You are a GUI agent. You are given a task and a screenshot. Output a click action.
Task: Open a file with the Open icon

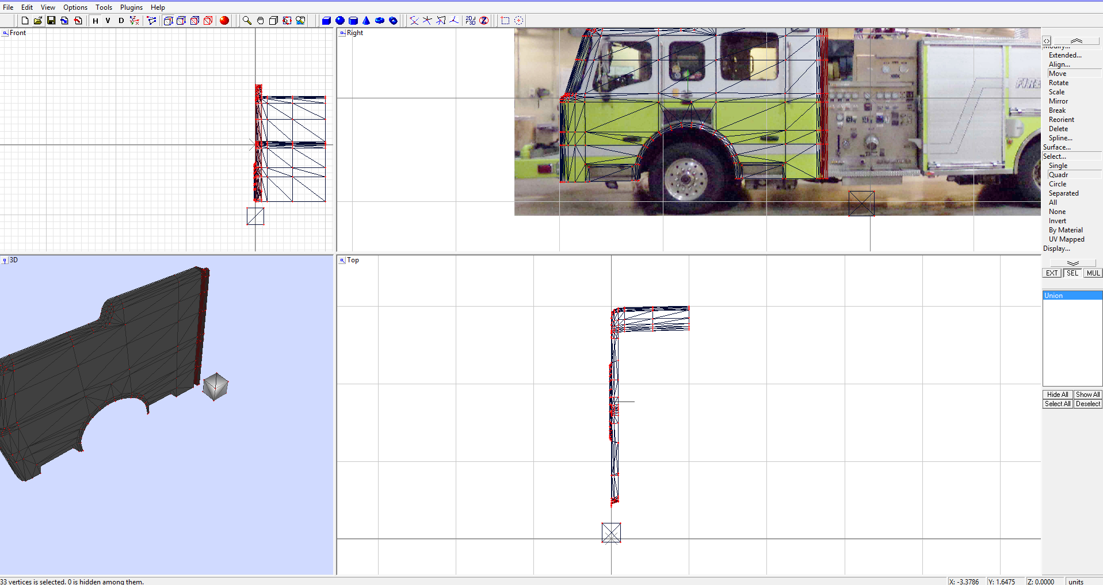37,20
